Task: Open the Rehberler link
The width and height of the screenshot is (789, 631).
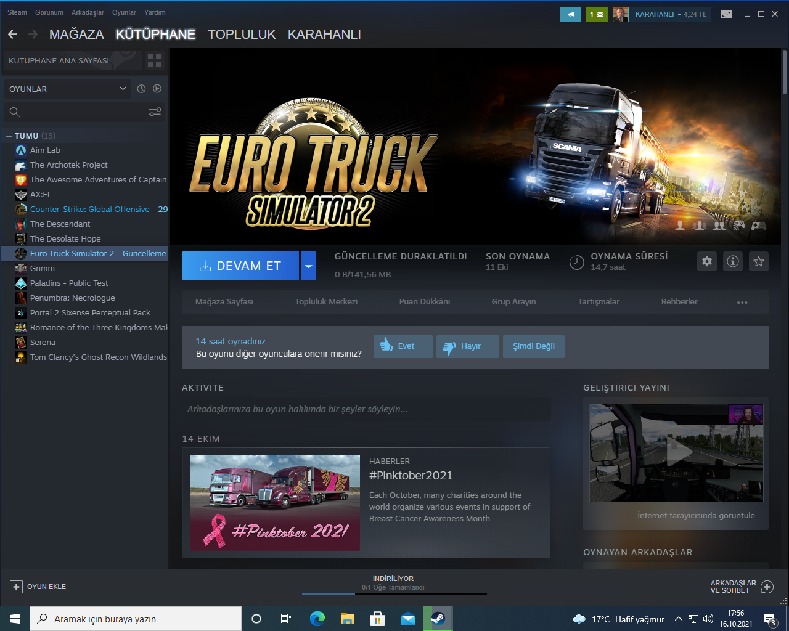Action: point(679,302)
